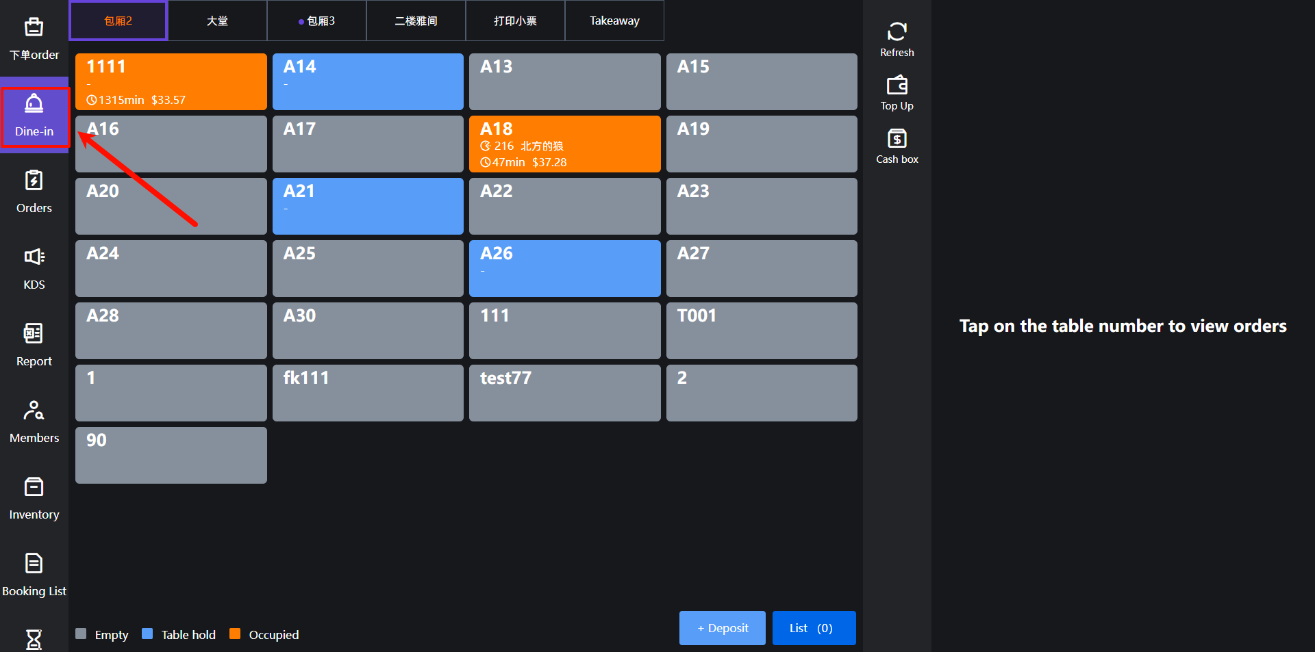Select the Dine-in bell icon
This screenshot has height=652, width=1315.
[34, 105]
